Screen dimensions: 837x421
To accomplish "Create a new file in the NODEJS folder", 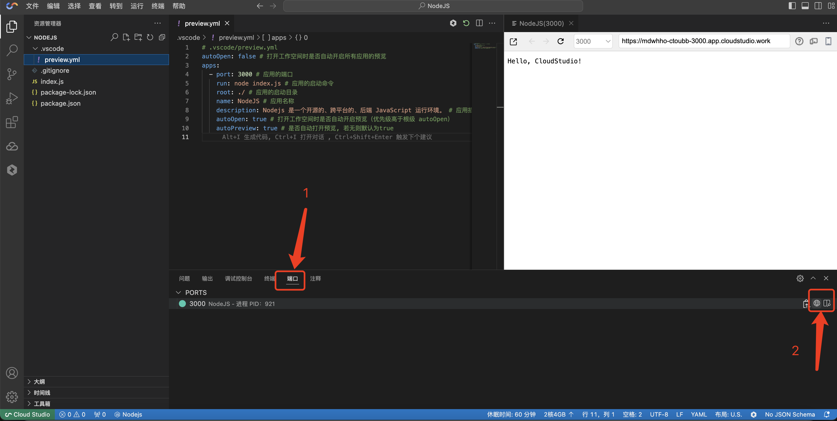I will tap(126, 37).
